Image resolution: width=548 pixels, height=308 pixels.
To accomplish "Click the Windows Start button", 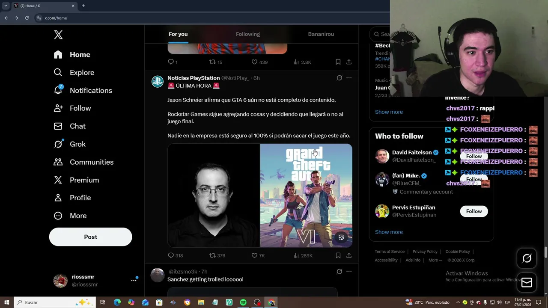I will (x=7, y=302).
